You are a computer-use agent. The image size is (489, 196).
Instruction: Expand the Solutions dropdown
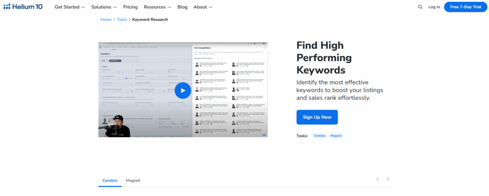point(104,7)
